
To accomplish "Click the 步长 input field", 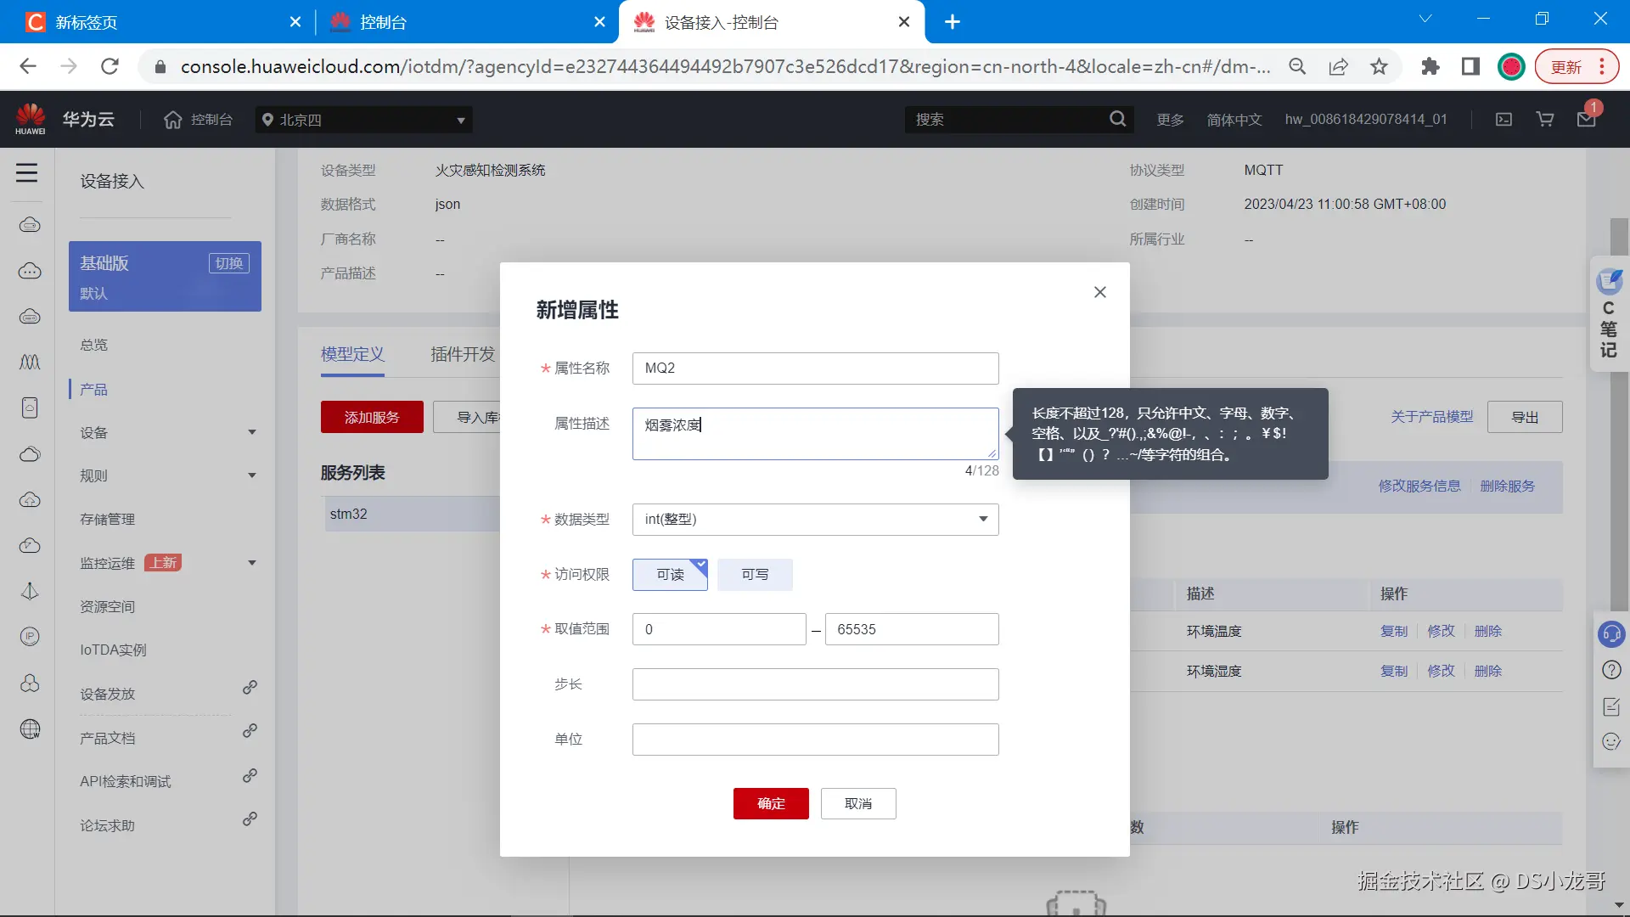I will click(815, 684).
